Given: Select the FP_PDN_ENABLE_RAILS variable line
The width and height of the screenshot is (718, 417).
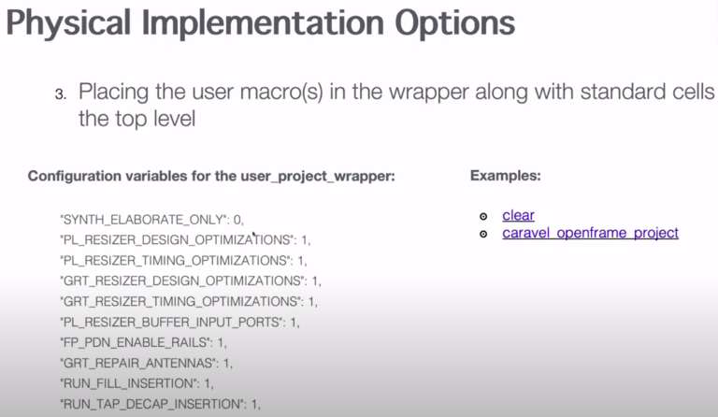Looking at the screenshot, I should pos(143,342).
